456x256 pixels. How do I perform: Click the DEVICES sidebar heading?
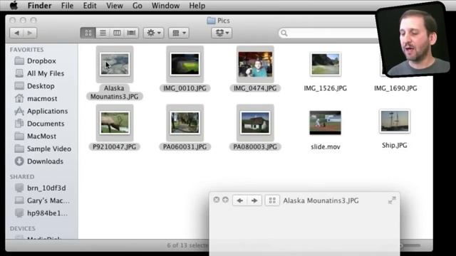pos(23,229)
